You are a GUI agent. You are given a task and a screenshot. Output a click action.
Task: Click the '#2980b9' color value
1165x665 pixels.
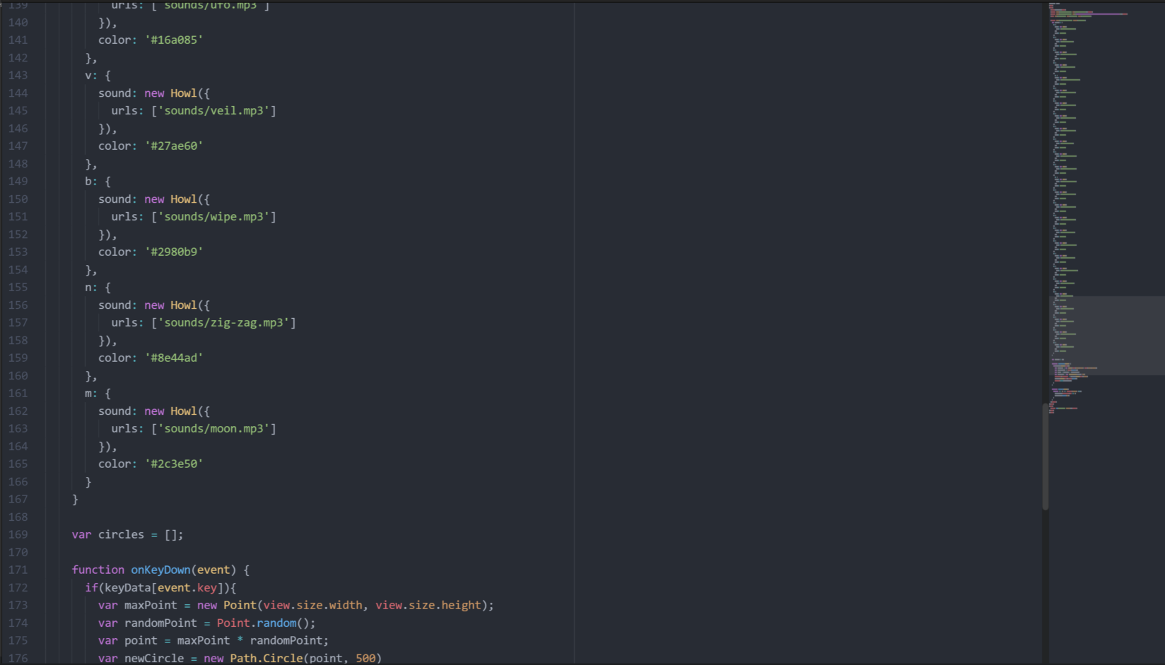coord(174,252)
